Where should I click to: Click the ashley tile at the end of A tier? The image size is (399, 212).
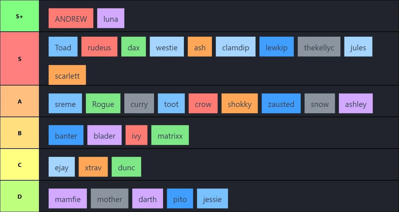[x=356, y=104]
